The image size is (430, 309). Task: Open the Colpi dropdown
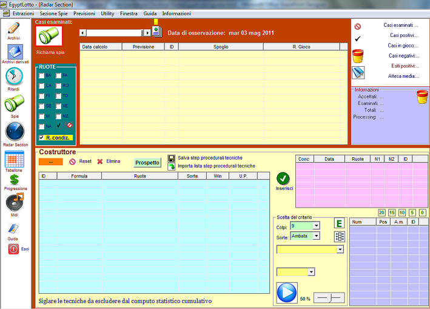tap(316, 226)
